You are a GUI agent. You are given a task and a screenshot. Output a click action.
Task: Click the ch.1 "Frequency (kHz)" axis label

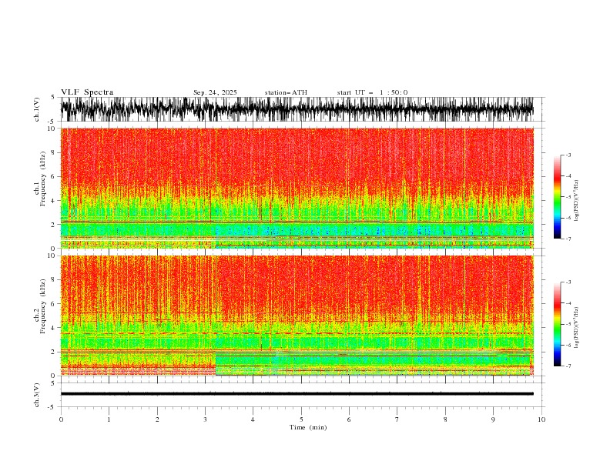(x=43, y=179)
